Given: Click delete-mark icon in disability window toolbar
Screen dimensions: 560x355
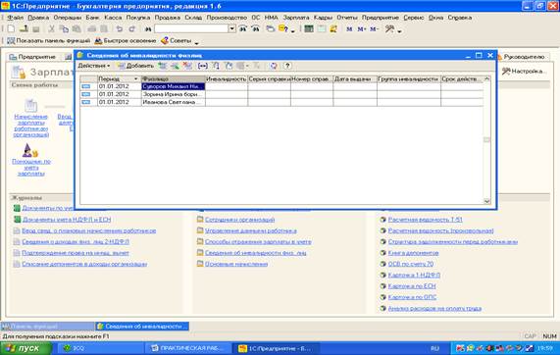Looking at the screenshot, I should 187,66.
